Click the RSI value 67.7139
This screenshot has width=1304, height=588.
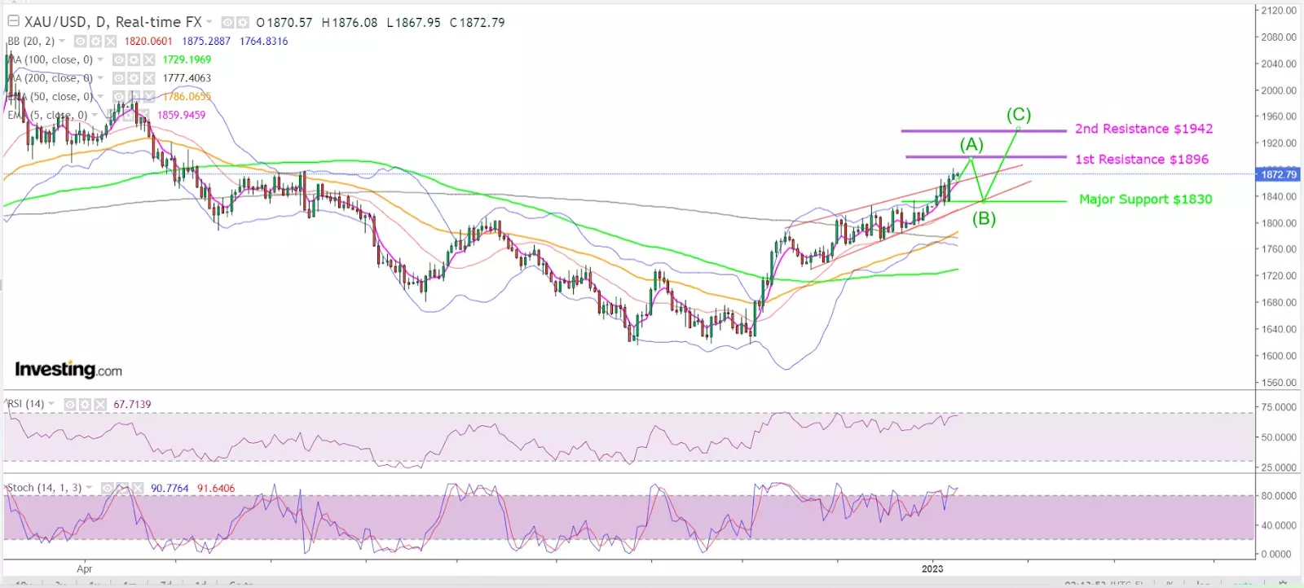tap(132, 404)
